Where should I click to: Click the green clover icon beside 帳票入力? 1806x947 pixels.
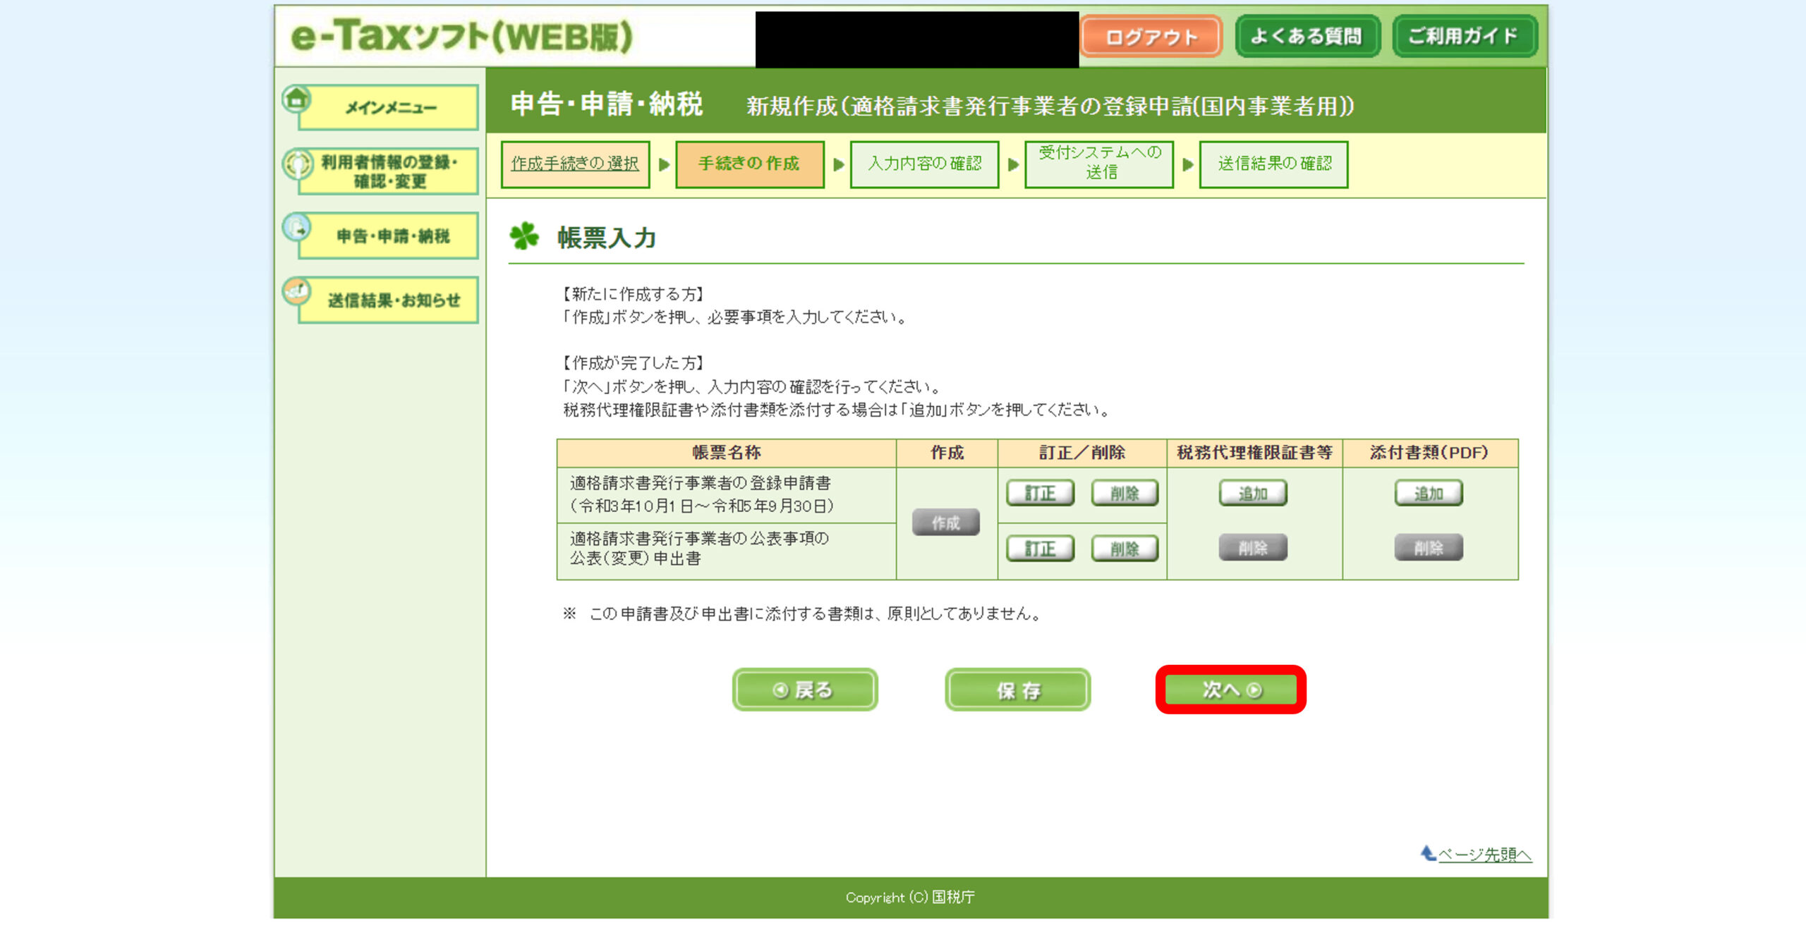pos(524,236)
